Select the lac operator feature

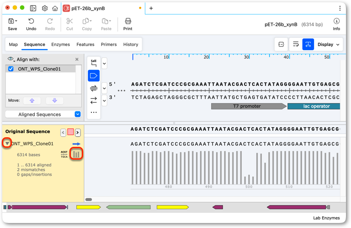pyautogui.click(x=314, y=106)
